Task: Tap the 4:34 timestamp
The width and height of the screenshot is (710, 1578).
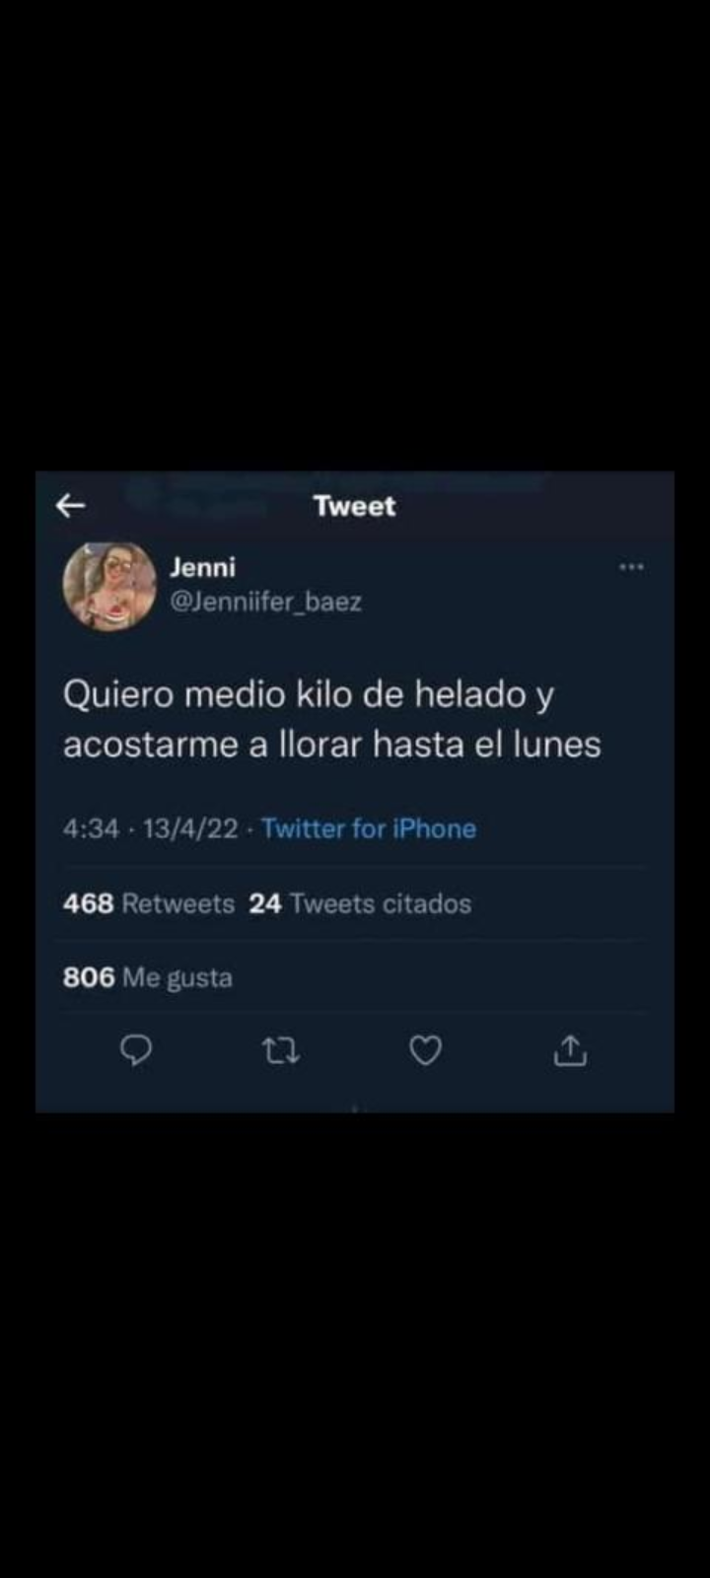Action: click(x=91, y=828)
